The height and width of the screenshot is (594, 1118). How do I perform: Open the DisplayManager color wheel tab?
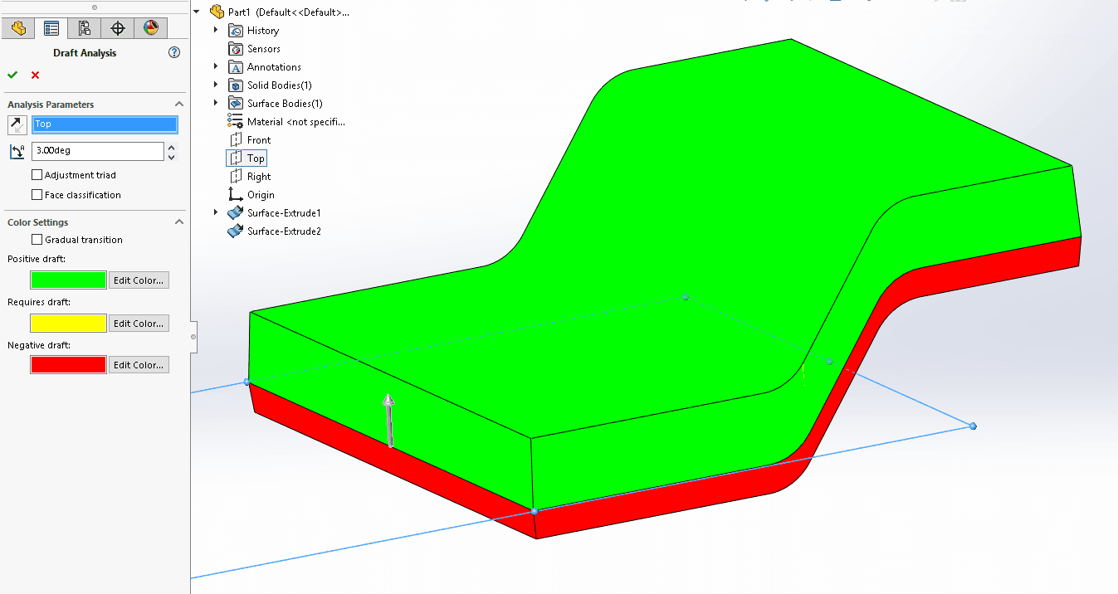click(x=150, y=28)
